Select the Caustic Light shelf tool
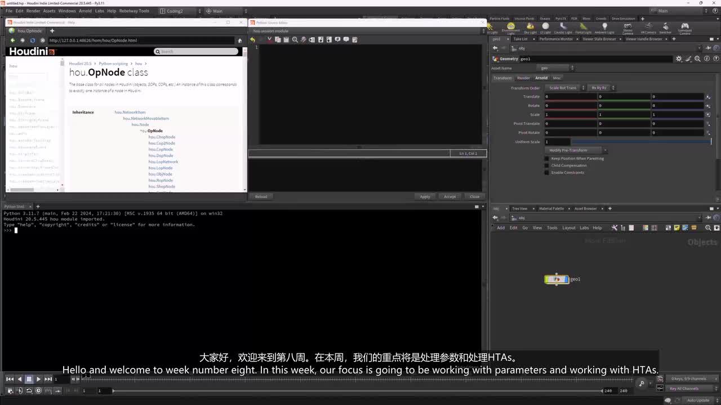 [563, 28]
